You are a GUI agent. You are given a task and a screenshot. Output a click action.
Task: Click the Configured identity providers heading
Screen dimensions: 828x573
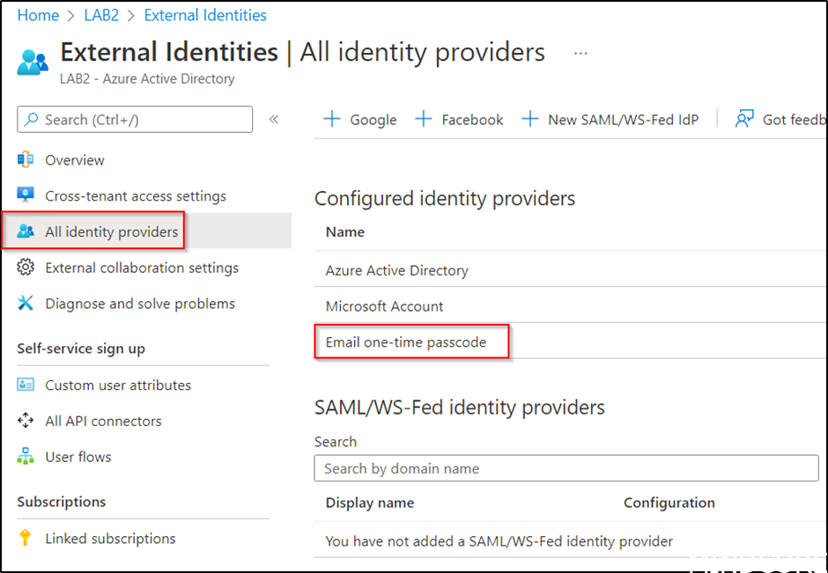point(445,198)
